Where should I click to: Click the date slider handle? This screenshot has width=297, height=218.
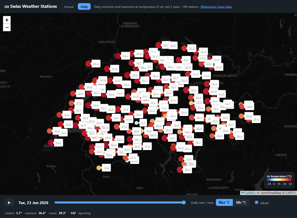pyautogui.click(x=184, y=203)
